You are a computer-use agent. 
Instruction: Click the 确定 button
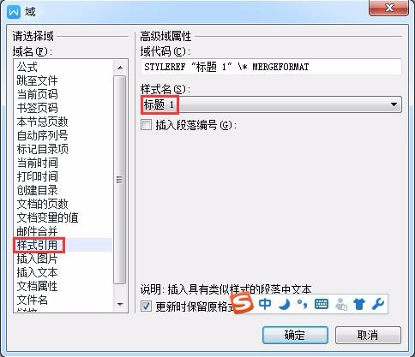pos(295,335)
